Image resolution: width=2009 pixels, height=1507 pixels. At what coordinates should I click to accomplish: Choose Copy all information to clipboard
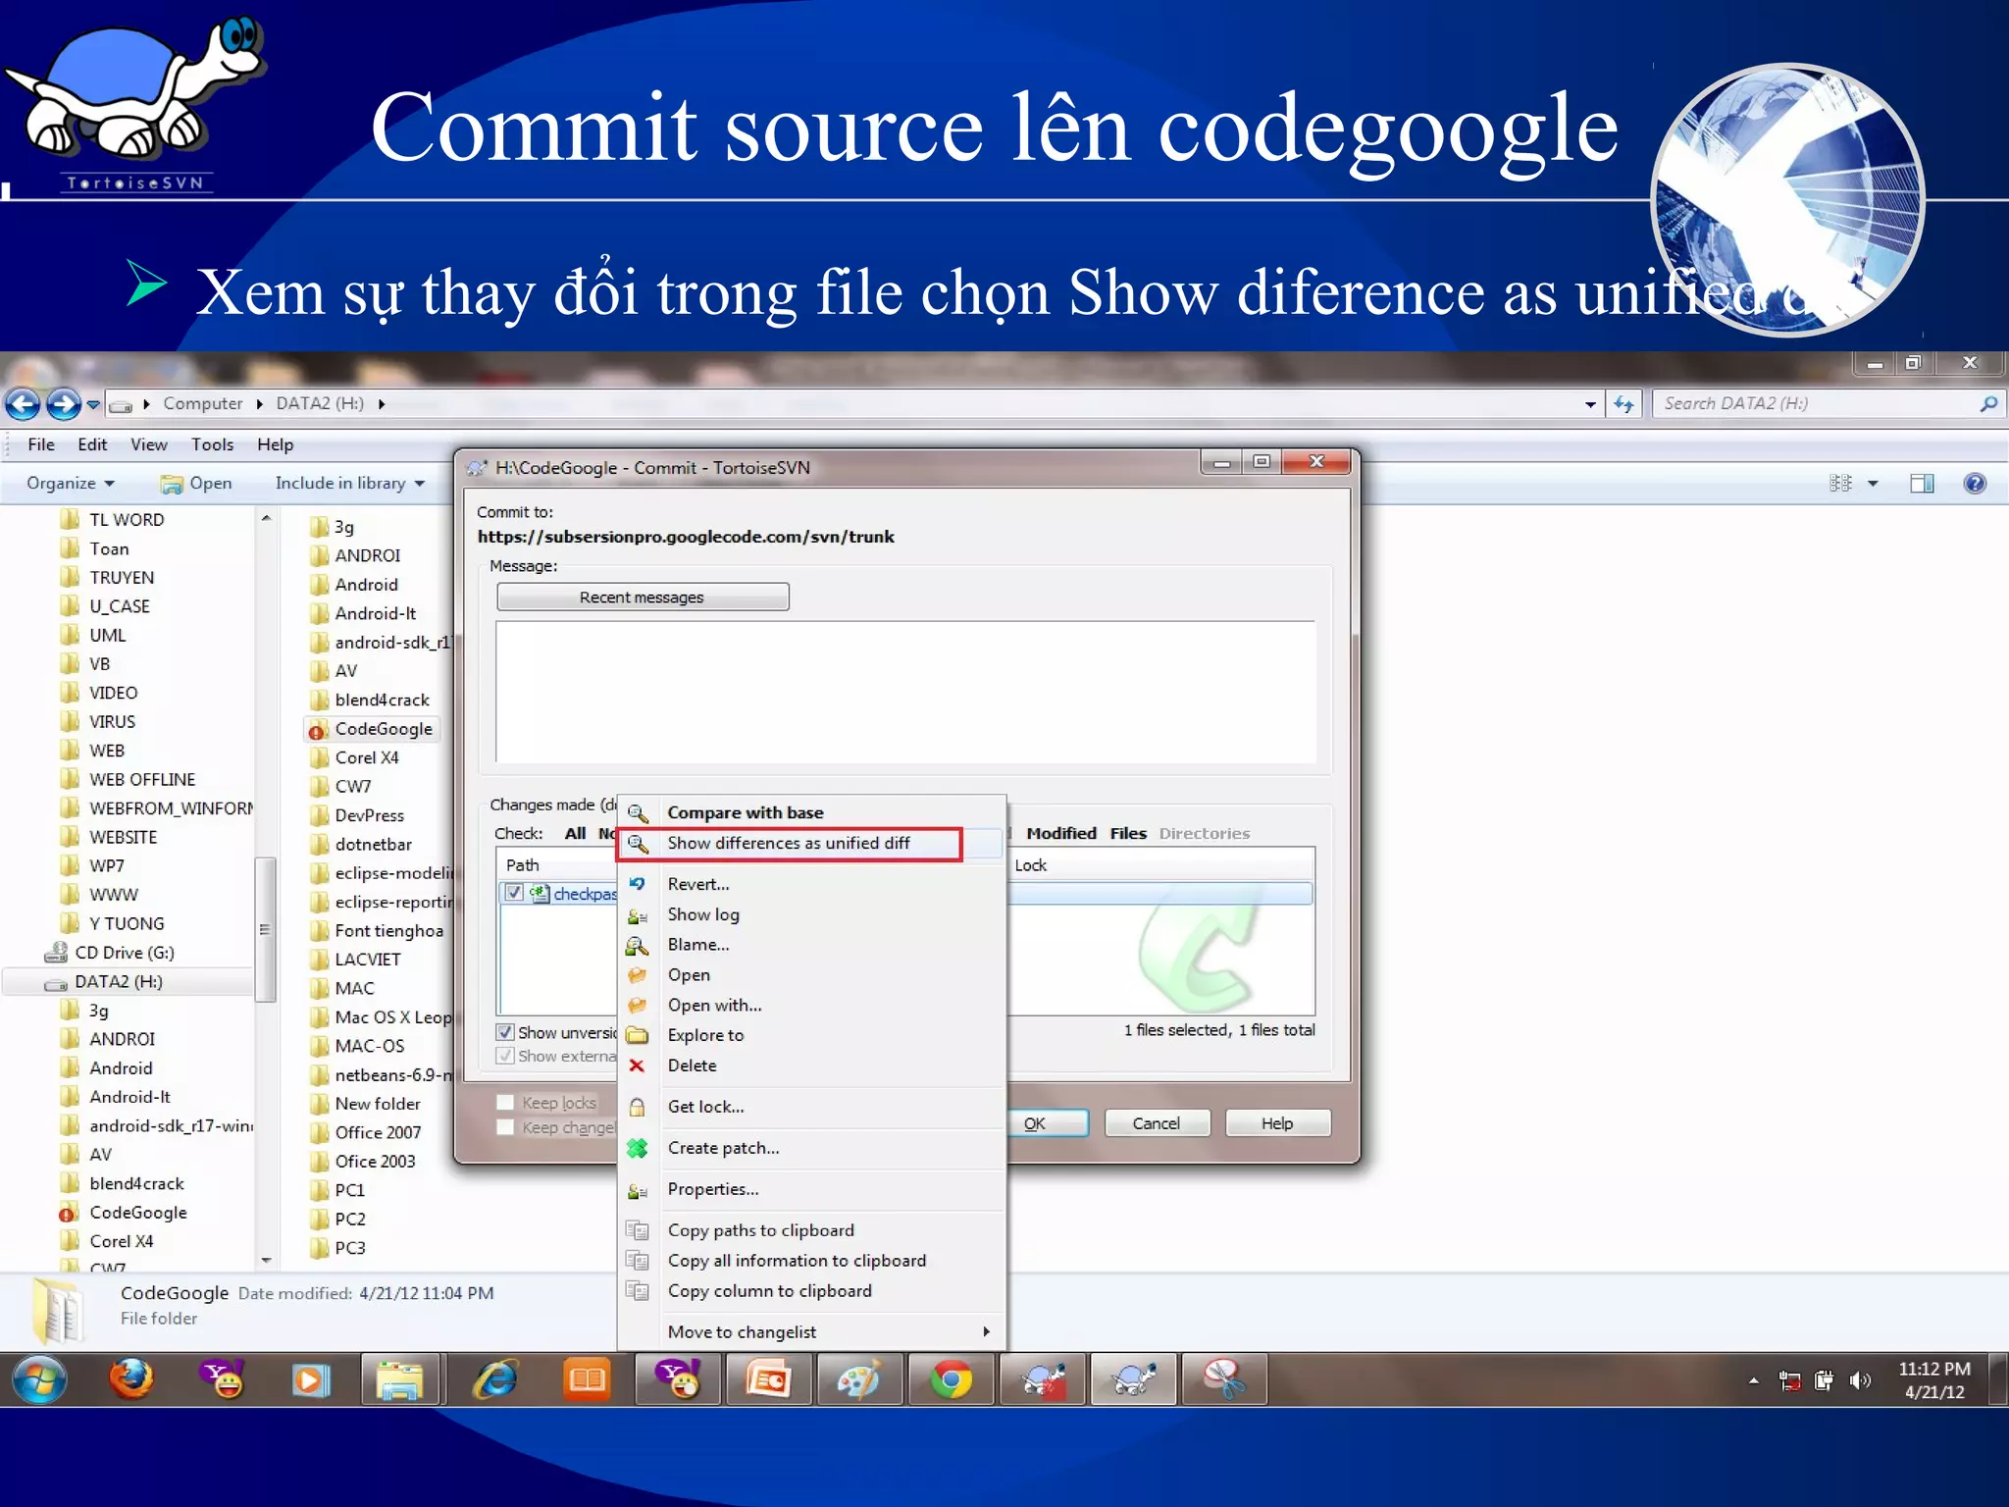tap(797, 1261)
